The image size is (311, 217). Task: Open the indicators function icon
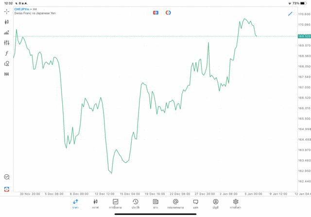tap(6, 53)
